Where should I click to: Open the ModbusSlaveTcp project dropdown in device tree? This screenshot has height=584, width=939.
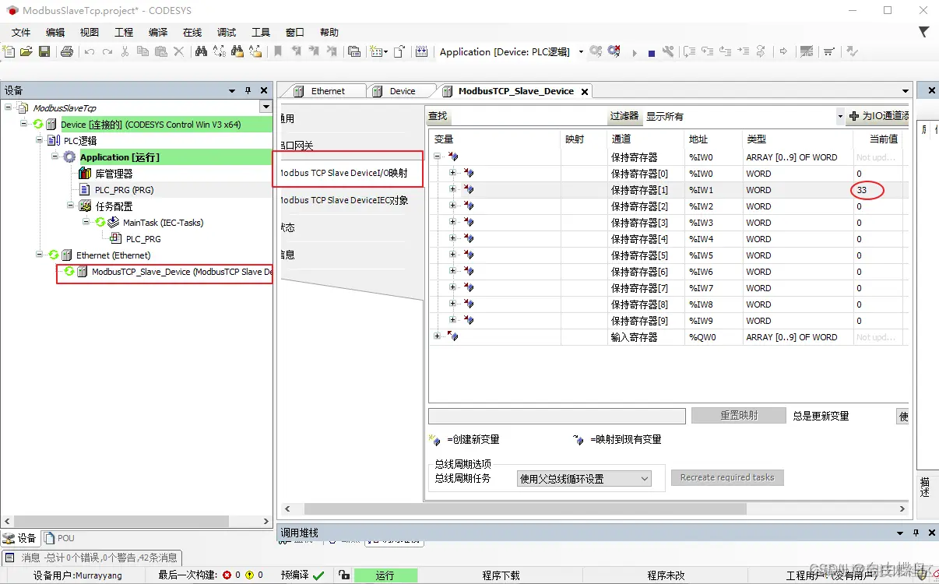[266, 107]
